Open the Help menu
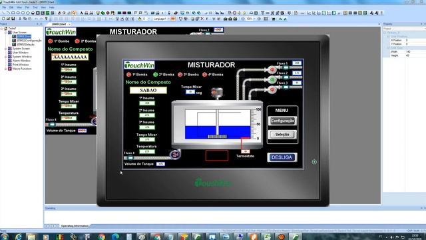Image resolution: width=426 pixels, height=240 pixels. (52, 7)
